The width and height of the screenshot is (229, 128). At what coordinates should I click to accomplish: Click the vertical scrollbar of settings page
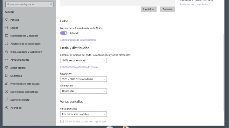224,72
